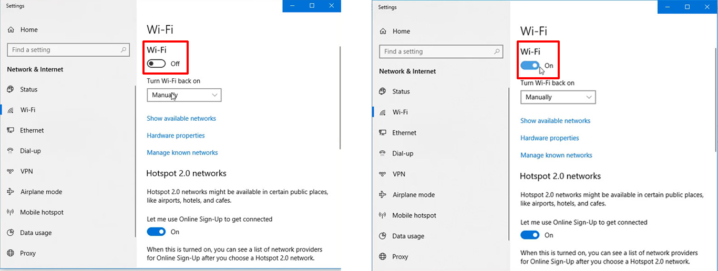
Task: Click Mobile hotspot icon in left window
Action: pyautogui.click(x=11, y=212)
